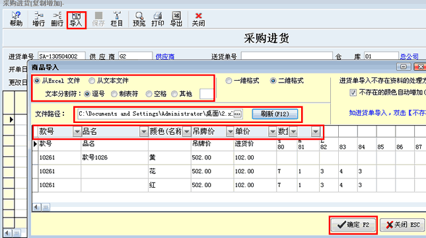The image size is (426, 238).
Task: Click the 供应商 code field G2
Action: [x=135, y=56]
